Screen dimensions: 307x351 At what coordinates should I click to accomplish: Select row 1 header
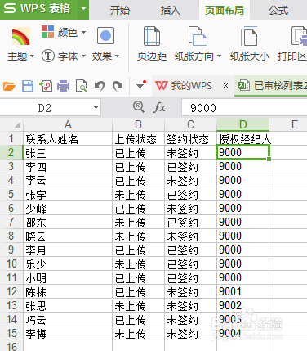(11, 138)
